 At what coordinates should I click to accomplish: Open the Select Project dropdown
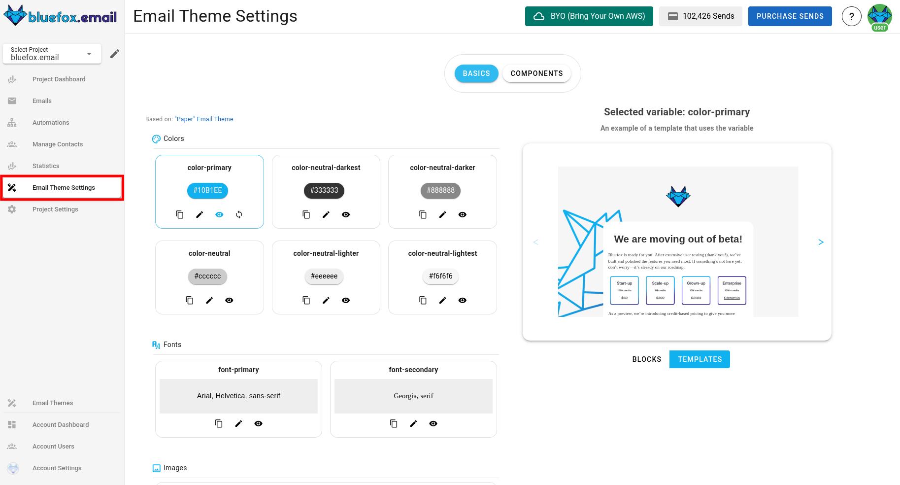[51, 54]
